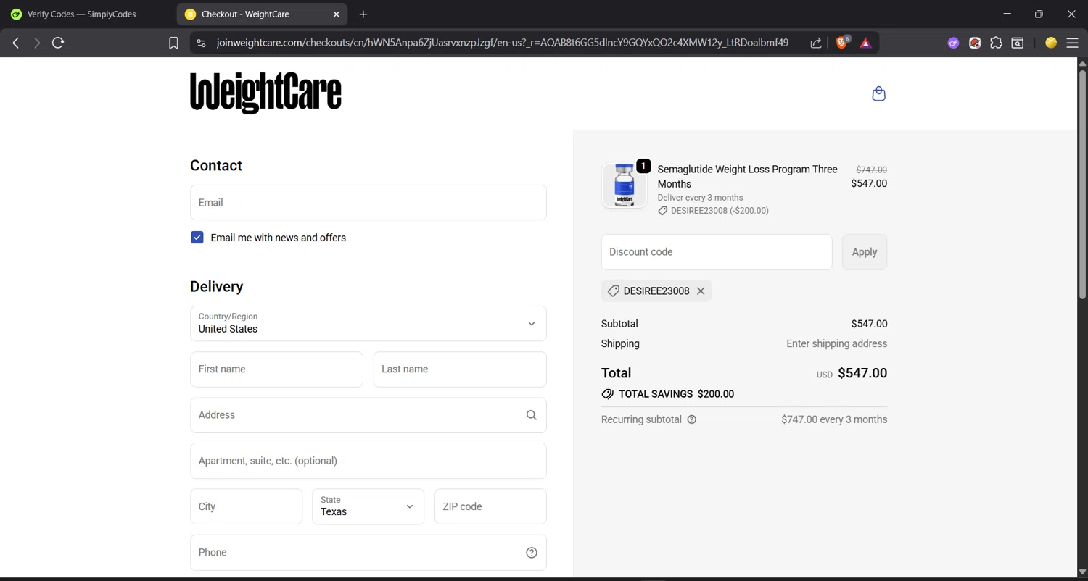Open the purple extension icon
1088x581 pixels.
pos(953,43)
